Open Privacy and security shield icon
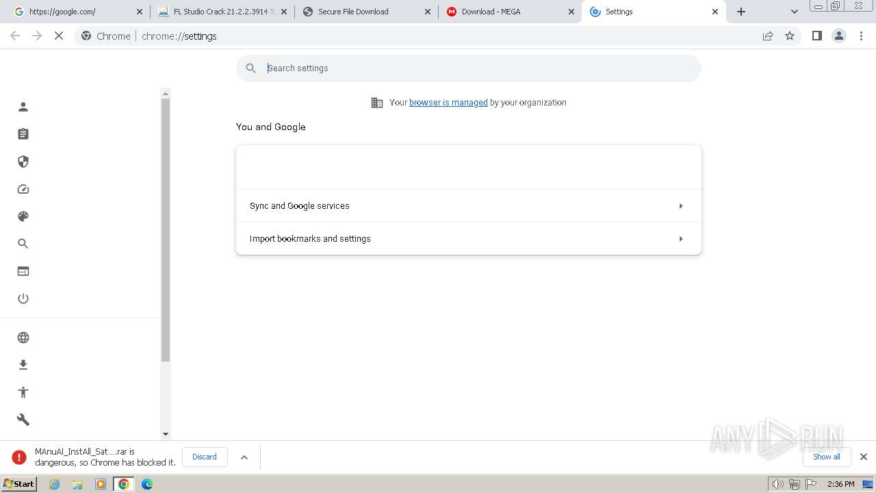876x493 pixels. 23,162
